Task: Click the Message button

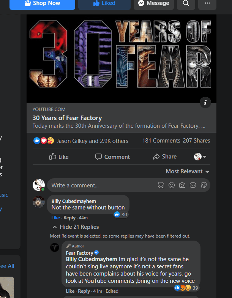Action: tap(154, 3)
